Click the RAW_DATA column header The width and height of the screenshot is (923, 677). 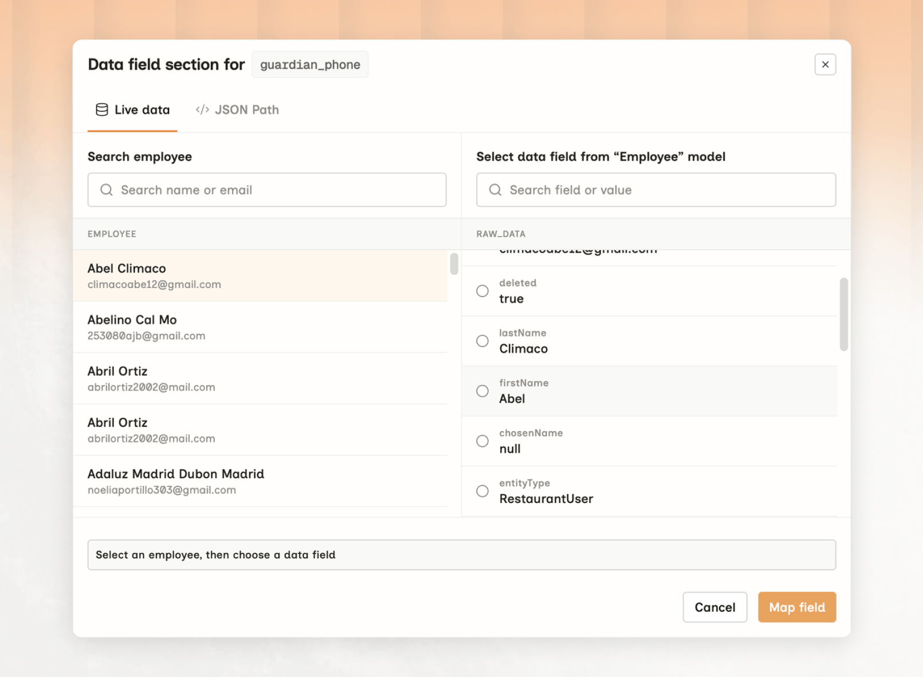[x=501, y=234]
